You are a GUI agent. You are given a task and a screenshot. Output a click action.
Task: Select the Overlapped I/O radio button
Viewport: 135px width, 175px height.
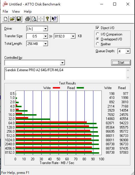click(x=98, y=39)
